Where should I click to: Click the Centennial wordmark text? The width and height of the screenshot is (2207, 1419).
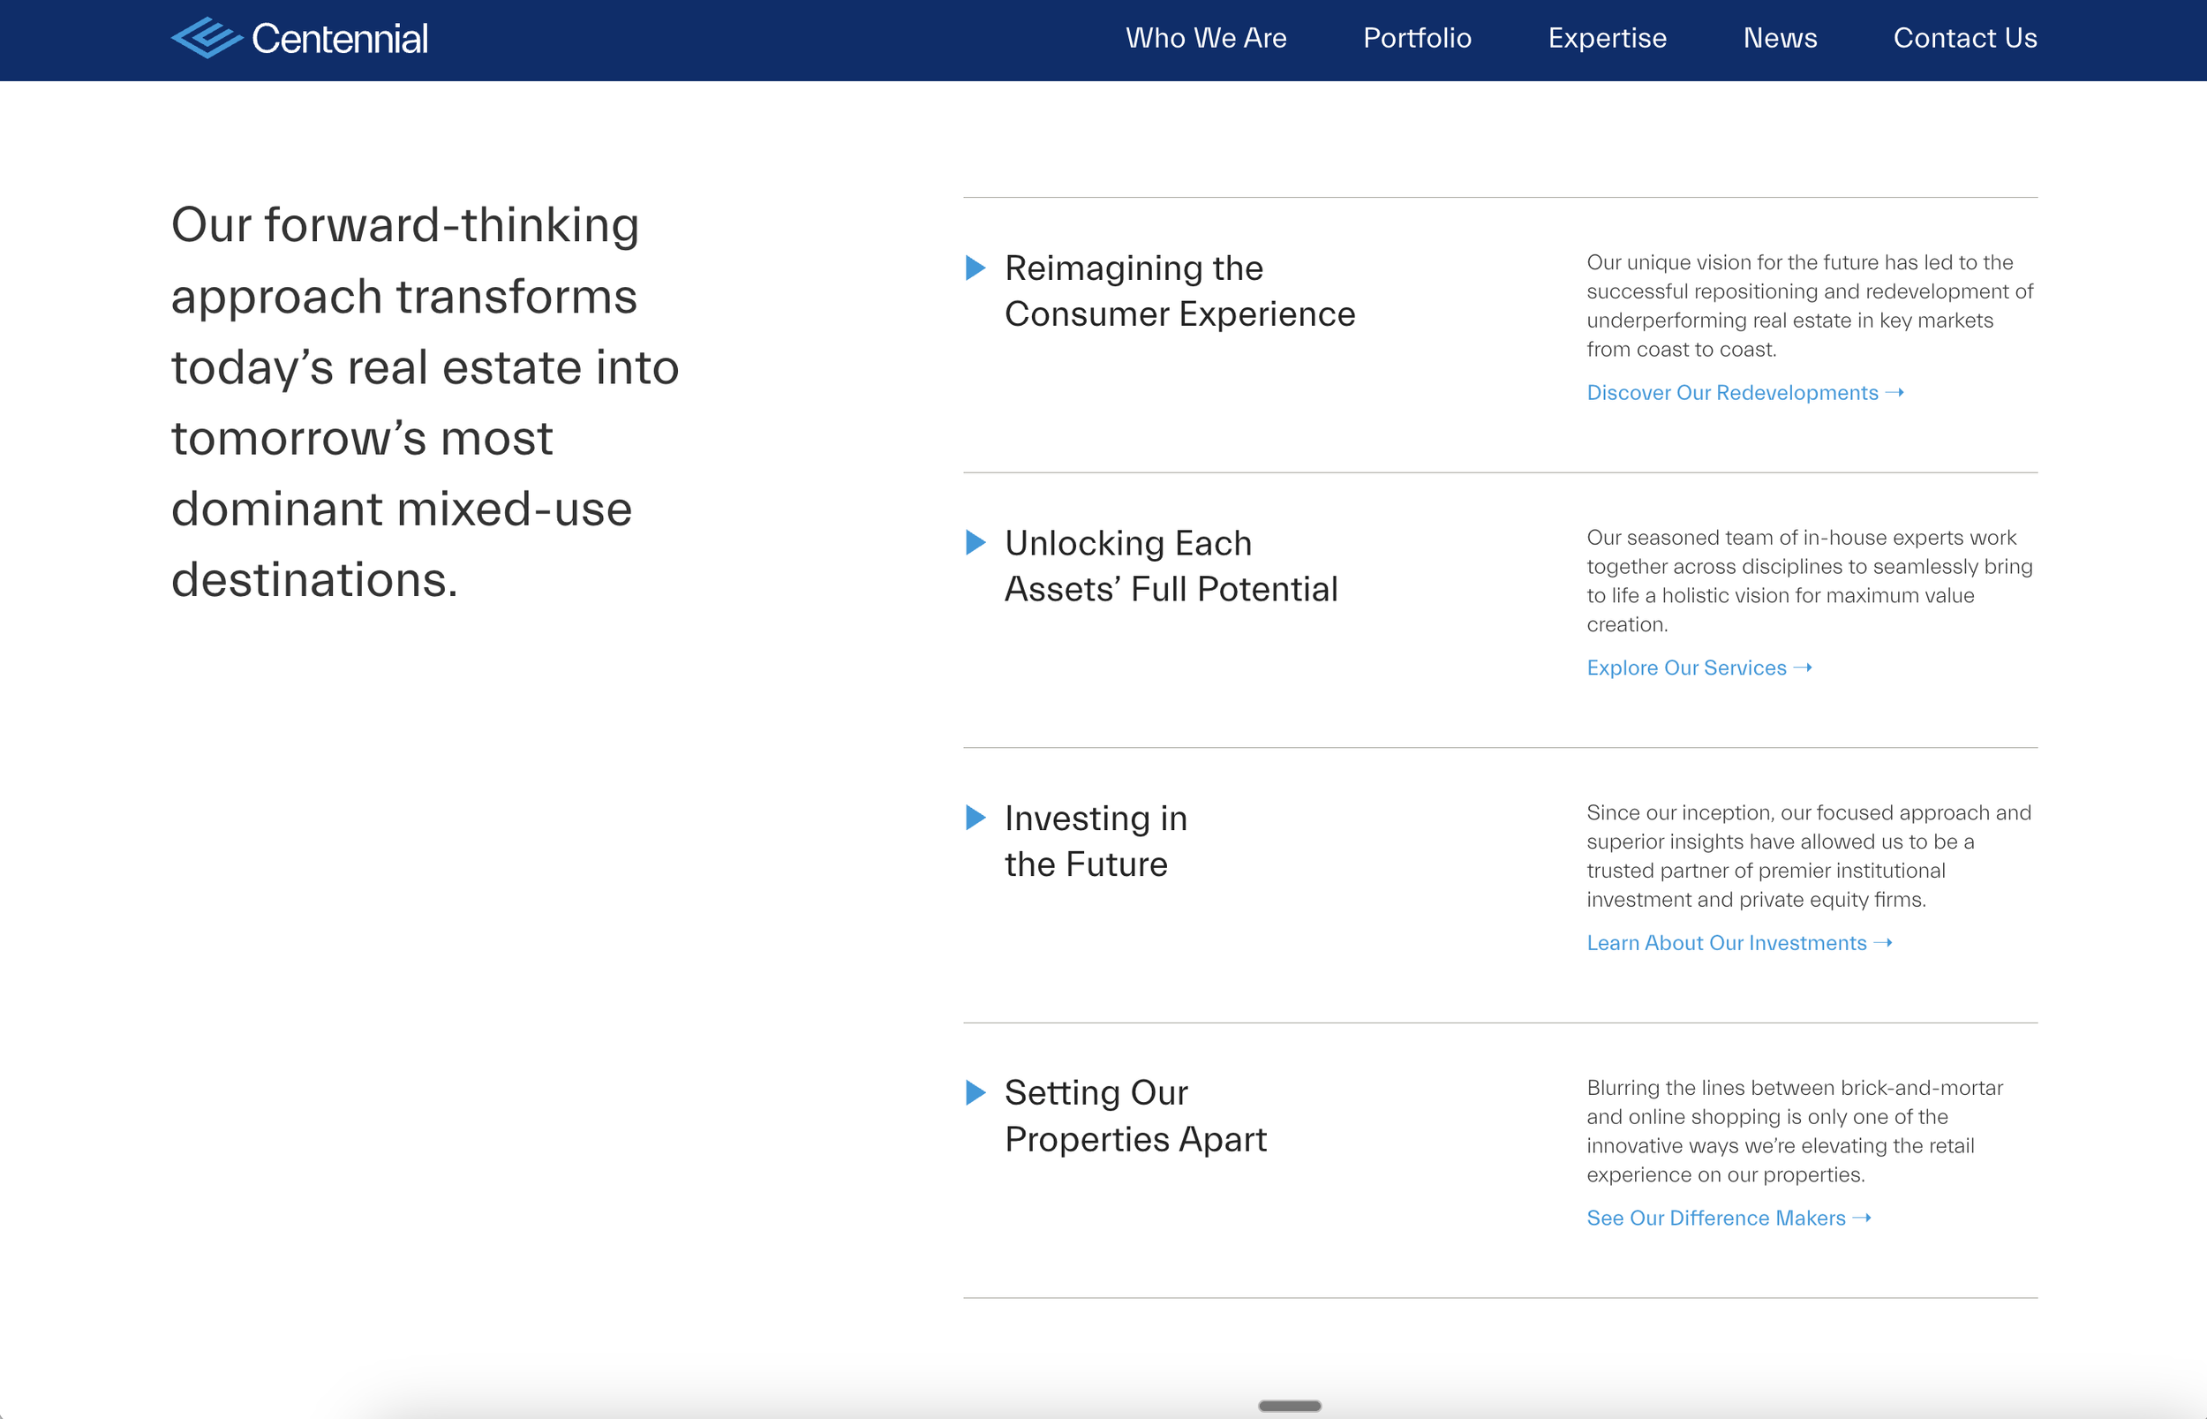pos(340,39)
